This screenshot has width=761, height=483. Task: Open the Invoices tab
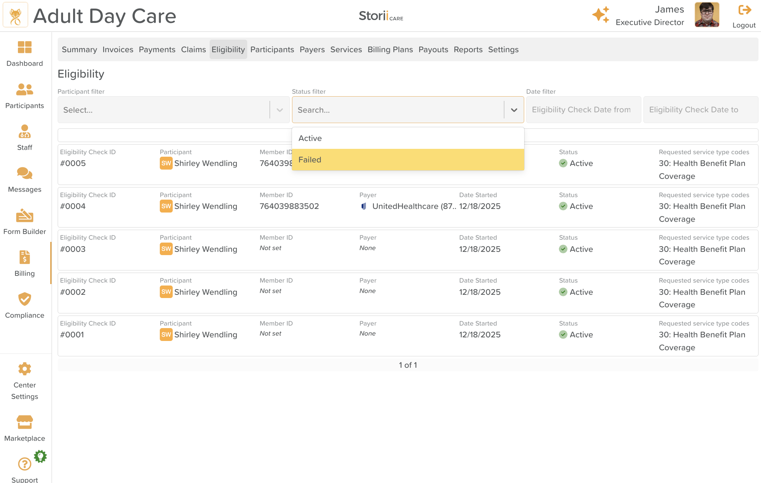[118, 49]
